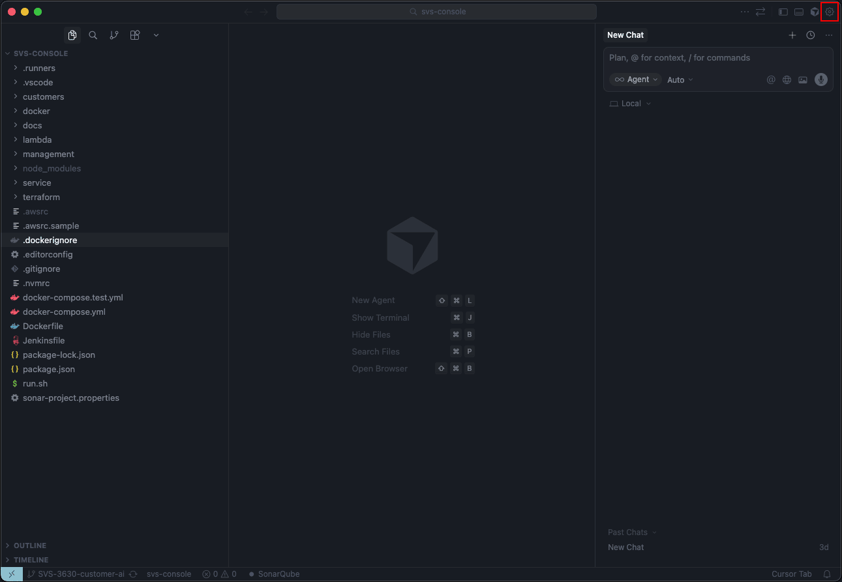
Task: Start a new chat with plus icon
Action: [792, 35]
